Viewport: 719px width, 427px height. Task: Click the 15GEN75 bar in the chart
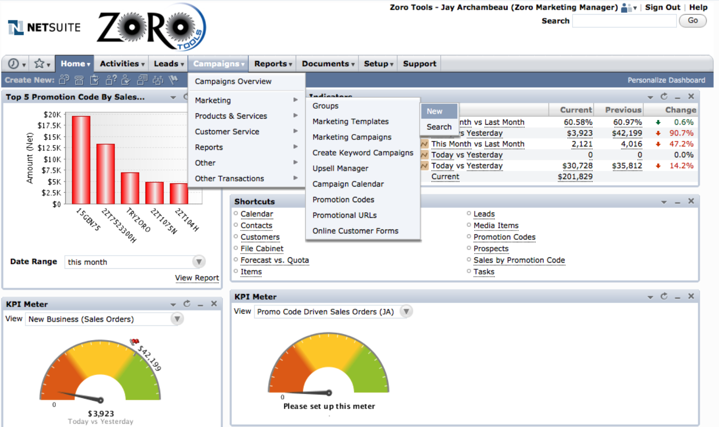(81, 160)
